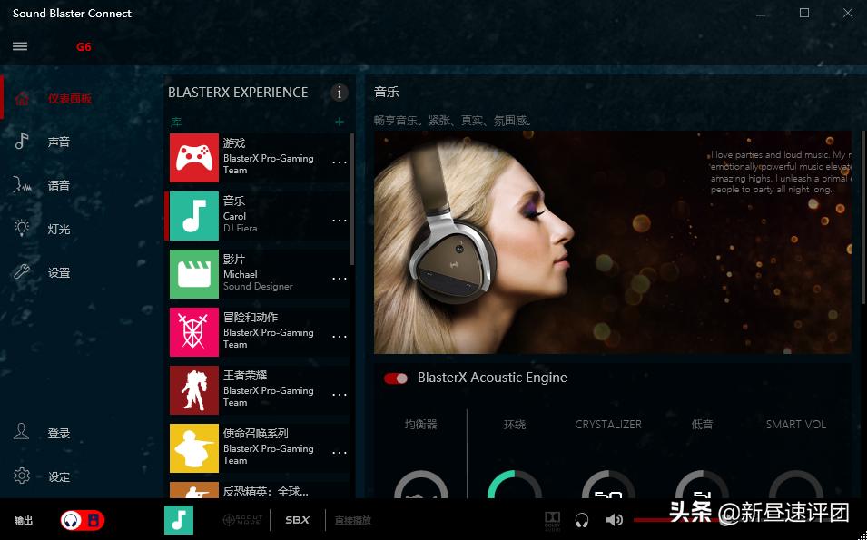Click the light bulb sidebar icon
This screenshot has height=540, width=867.
pos(22,228)
